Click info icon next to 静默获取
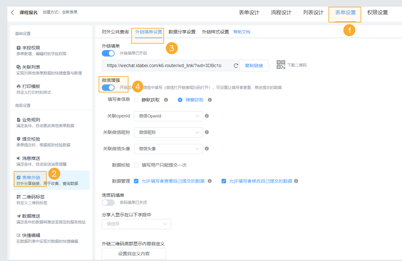The image size is (402, 261). tap(166, 100)
